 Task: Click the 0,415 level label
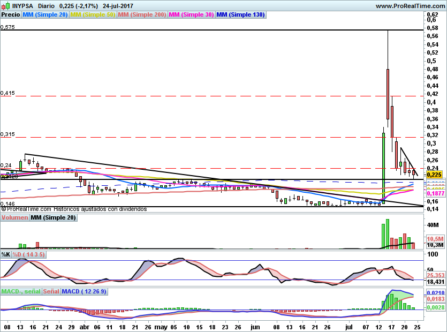[x=7, y=93]
